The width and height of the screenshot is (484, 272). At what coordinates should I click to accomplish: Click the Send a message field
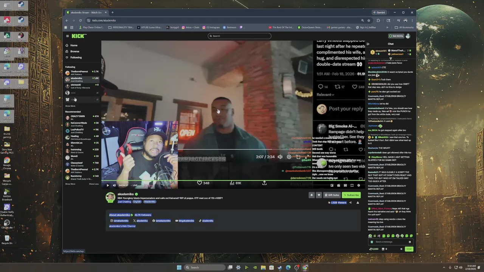click(390, 242)
